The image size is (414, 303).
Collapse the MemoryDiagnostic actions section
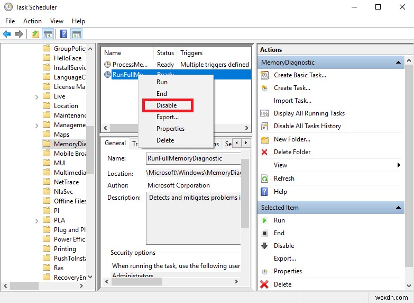point(398,63)
